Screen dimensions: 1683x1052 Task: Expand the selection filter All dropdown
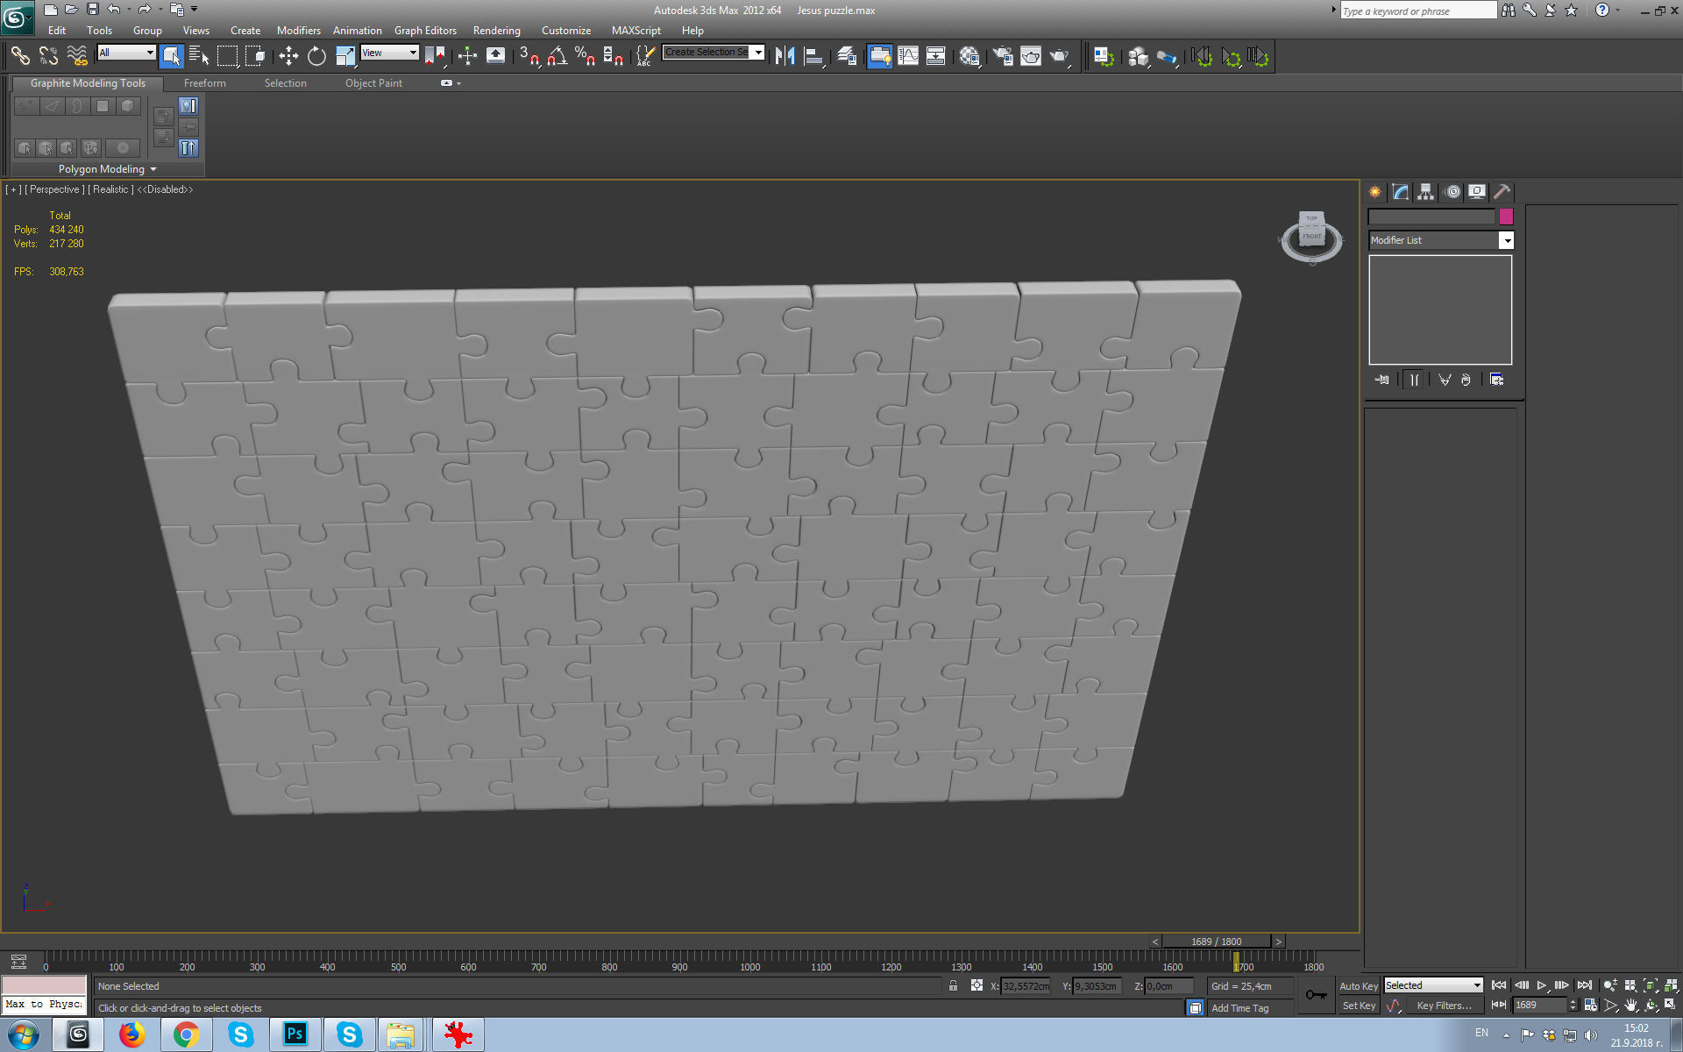click(150, 53)
